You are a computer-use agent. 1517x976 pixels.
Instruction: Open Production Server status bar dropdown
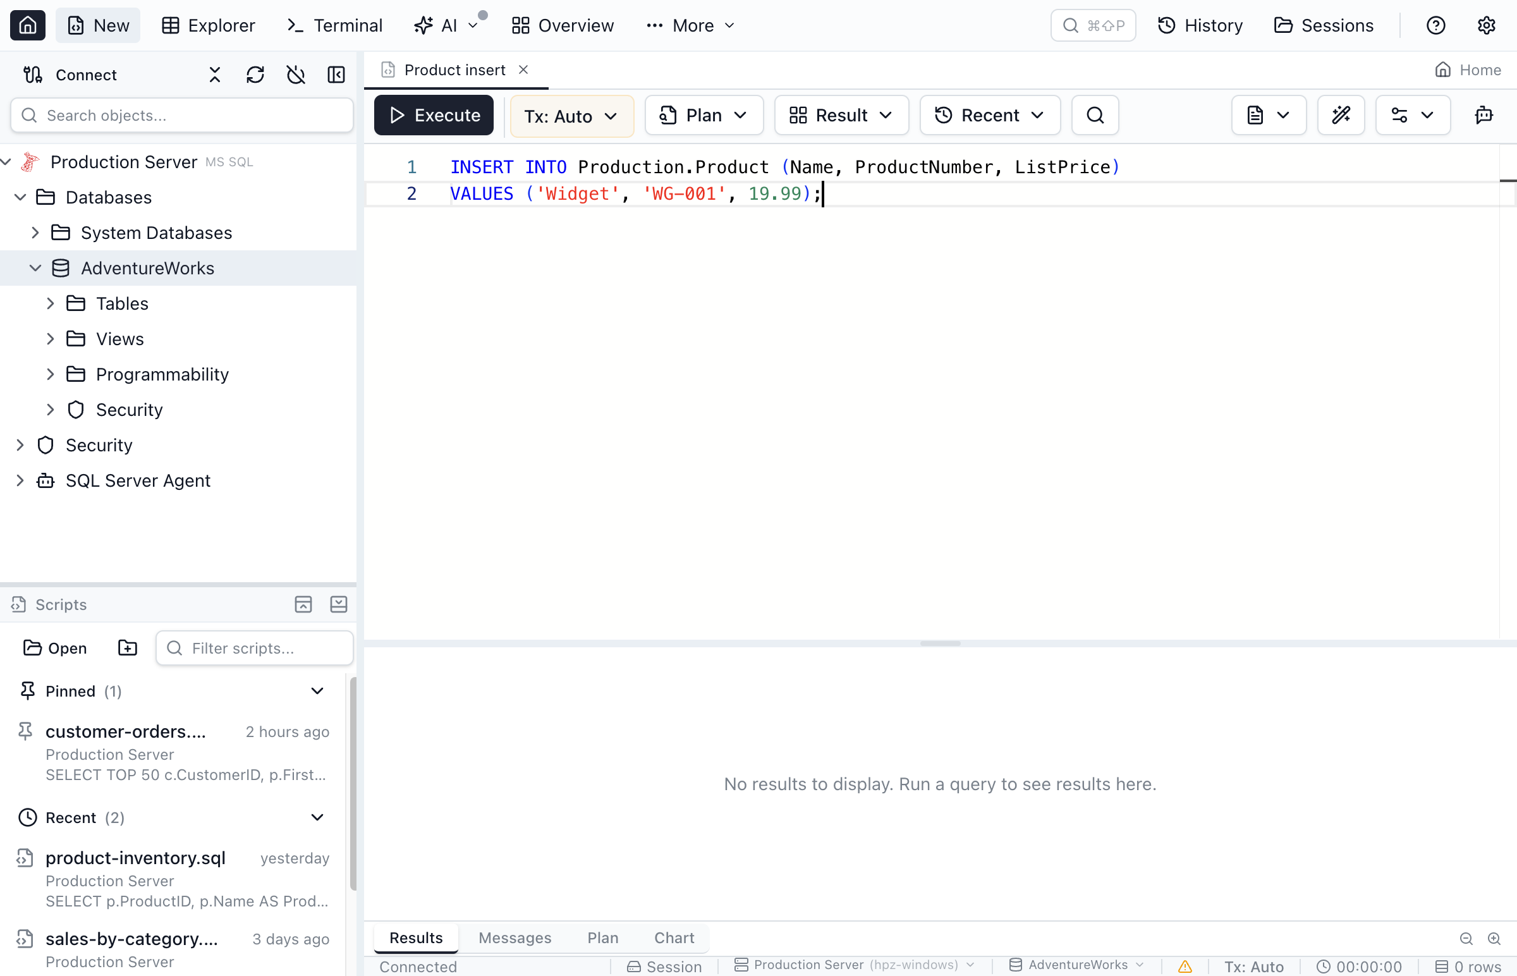855,965
